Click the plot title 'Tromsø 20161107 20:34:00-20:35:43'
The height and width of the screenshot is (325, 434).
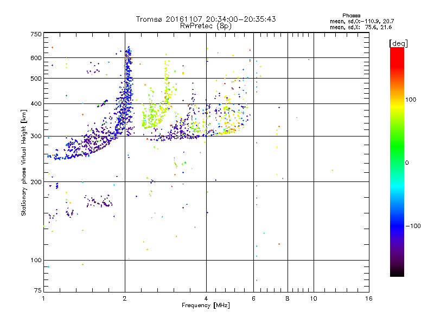click(206, 19)
